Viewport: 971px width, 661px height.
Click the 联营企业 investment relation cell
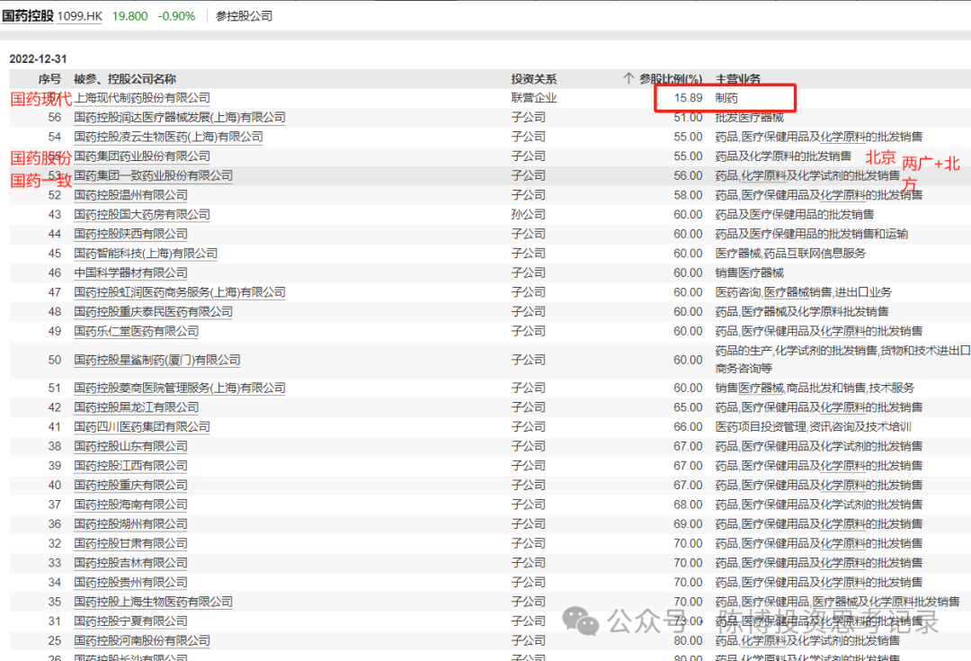(x=534, y=98)
